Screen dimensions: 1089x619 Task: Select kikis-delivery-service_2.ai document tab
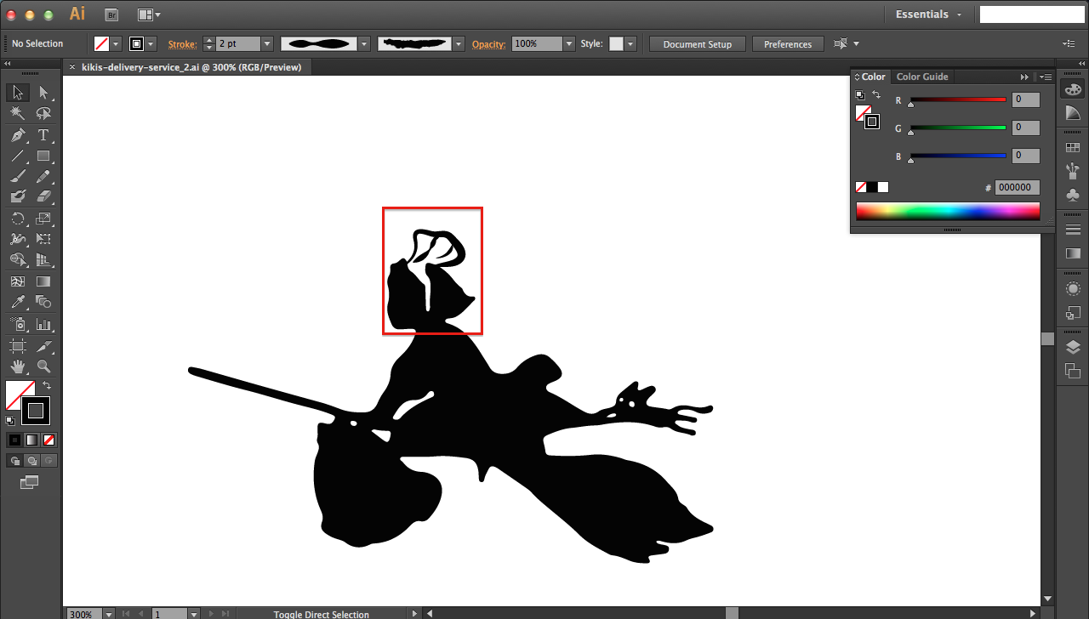[x=191, y=67]
